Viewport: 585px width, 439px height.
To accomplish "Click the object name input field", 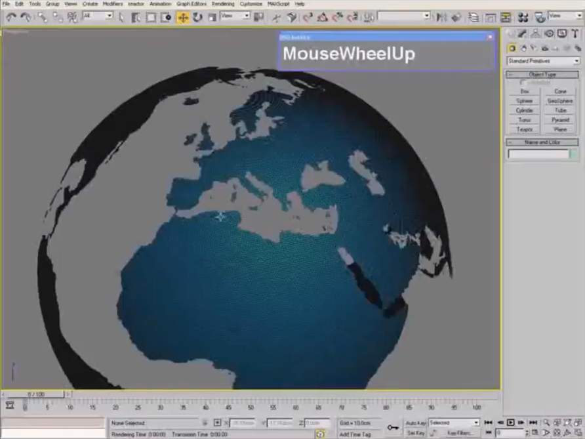I will point(538,154).
